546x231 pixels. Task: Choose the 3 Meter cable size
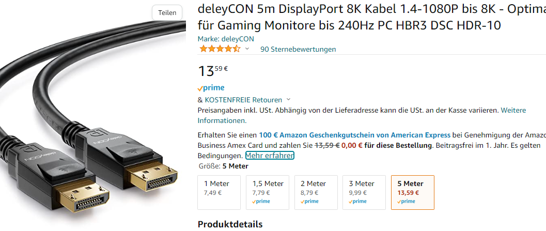pyautogui.click(x=364, y=192)
